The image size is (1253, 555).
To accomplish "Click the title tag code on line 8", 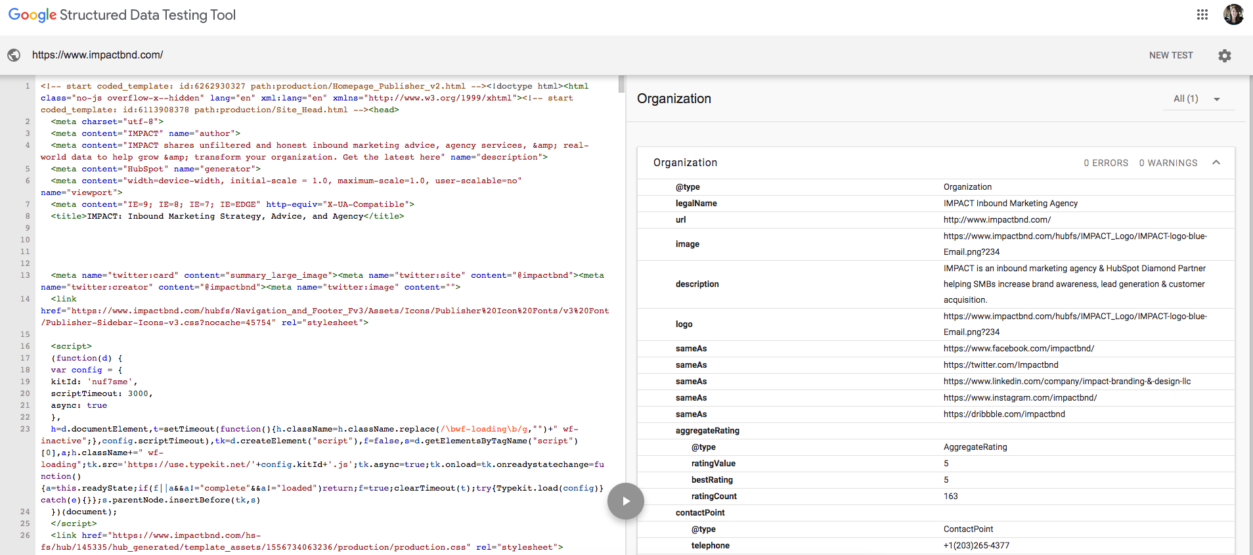I will (227, 216).
